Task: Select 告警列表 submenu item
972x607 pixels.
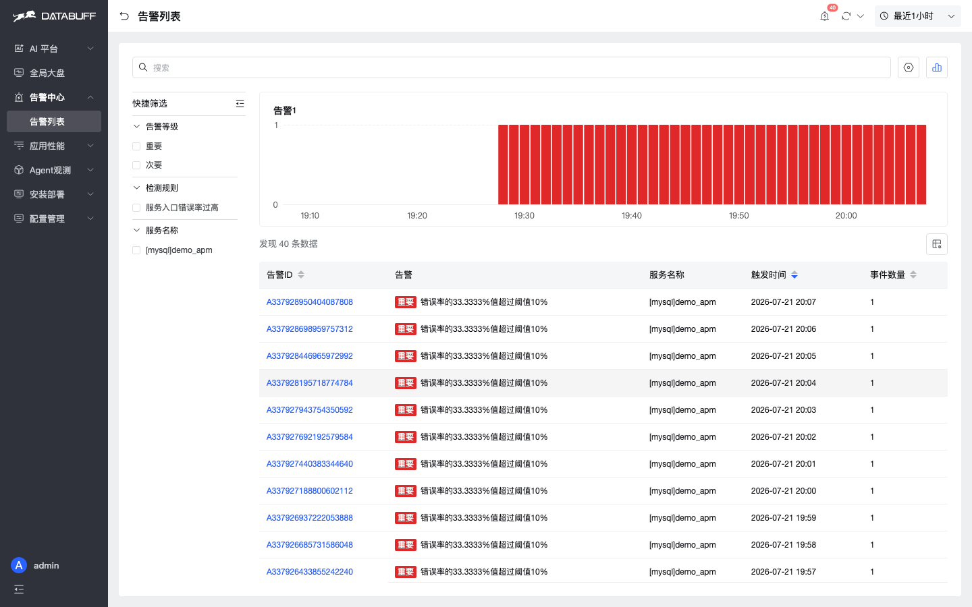Action: 54,121
